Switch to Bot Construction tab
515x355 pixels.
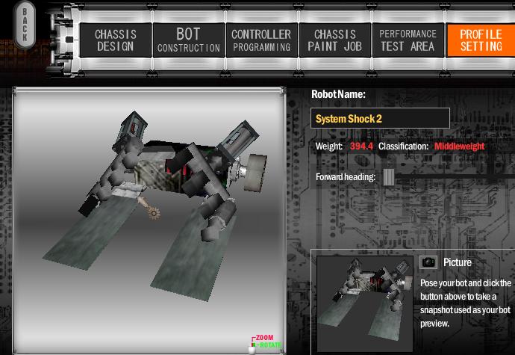pyautogui.click(x=189, y=40)
